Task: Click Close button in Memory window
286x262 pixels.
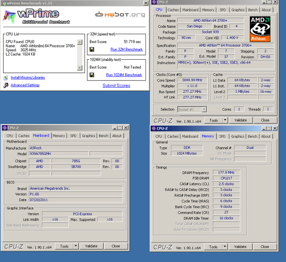Action: click(265, 247)
